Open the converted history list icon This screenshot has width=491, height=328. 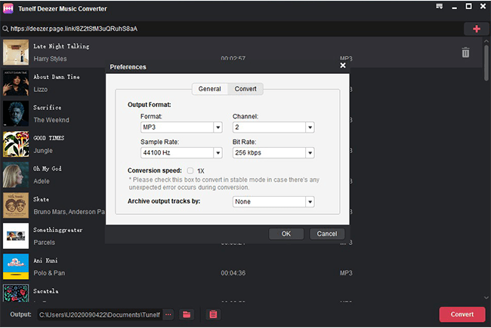point(213,314)
